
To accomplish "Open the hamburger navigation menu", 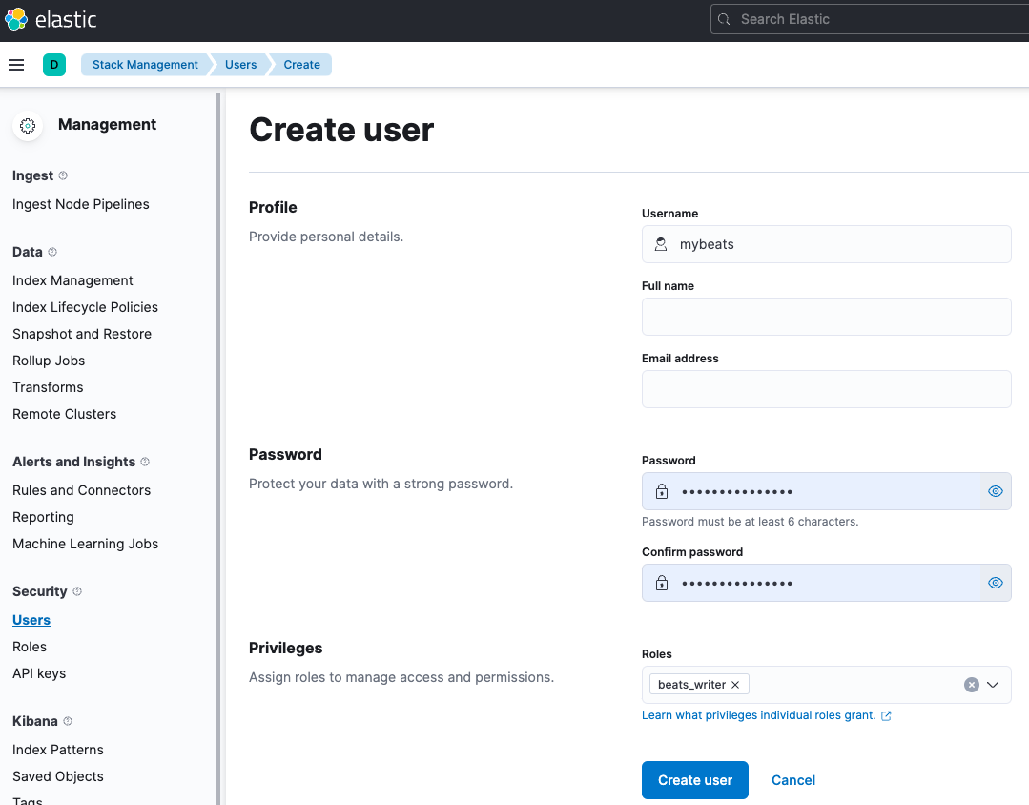I will [x=15, y=65].
